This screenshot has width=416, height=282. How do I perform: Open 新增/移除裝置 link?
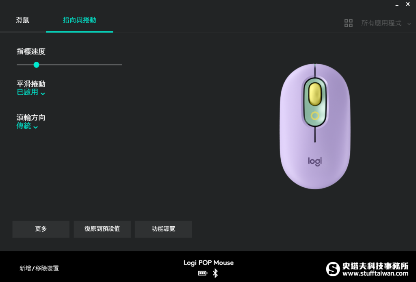[39, 268]
